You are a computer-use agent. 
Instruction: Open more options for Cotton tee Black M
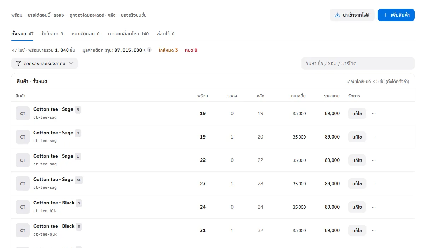(x=374, y=231)
